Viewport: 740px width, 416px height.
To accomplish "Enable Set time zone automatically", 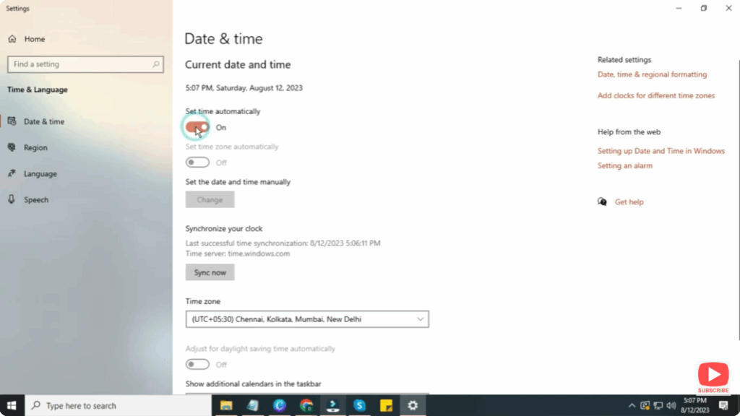I will [197, 162].
